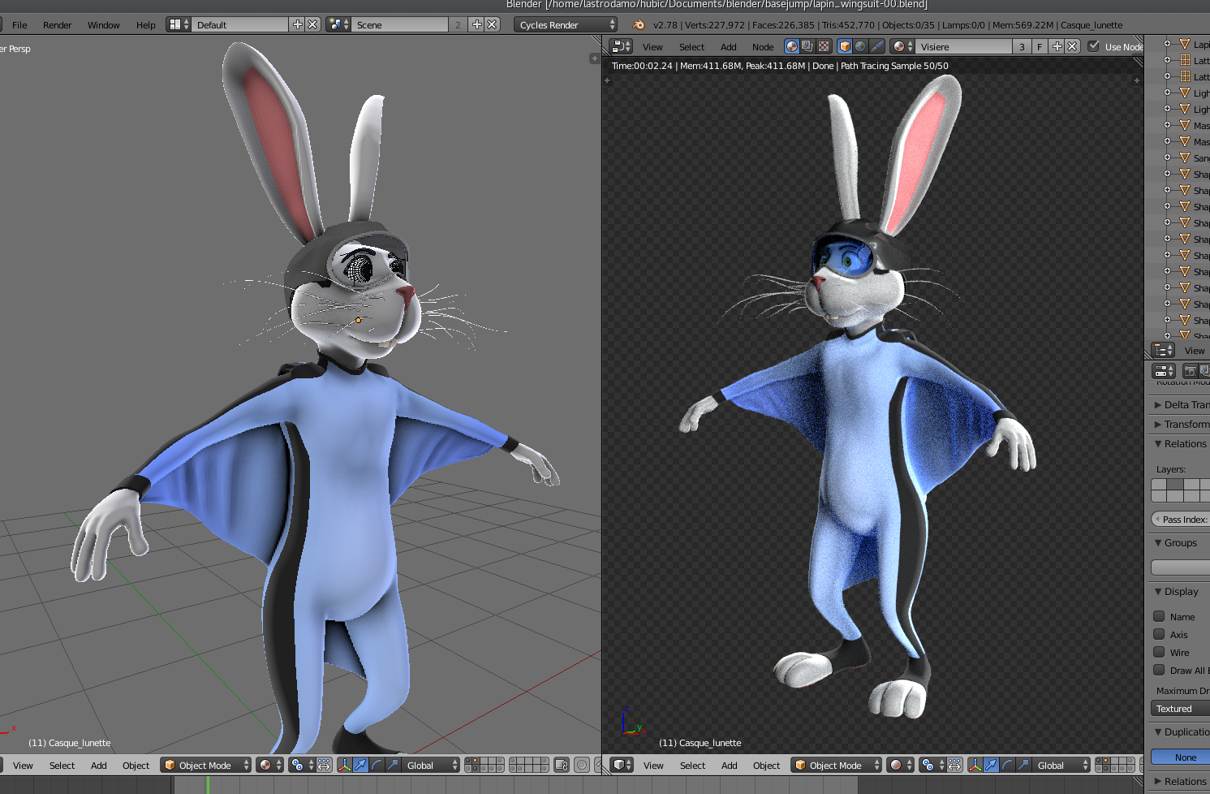Toggle proportional editing icon in left viewport

(x=582, y=765)
